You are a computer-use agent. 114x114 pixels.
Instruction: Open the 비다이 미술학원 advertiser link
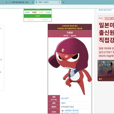[109, 18]
